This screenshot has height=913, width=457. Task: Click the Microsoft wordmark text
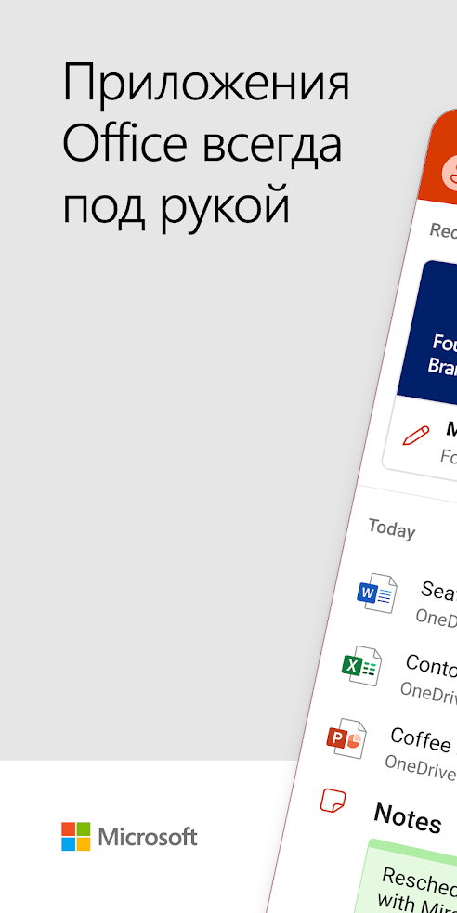tap(148, 837)
